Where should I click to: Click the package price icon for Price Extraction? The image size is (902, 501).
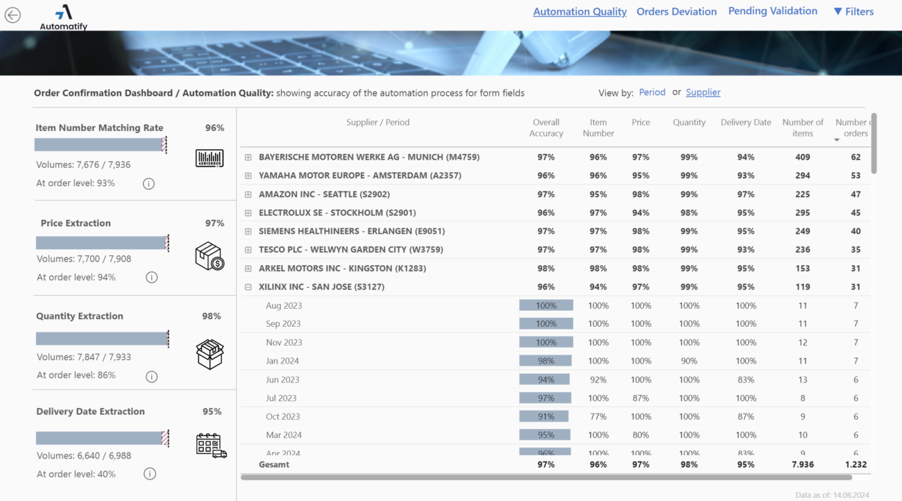pos(210,256)
